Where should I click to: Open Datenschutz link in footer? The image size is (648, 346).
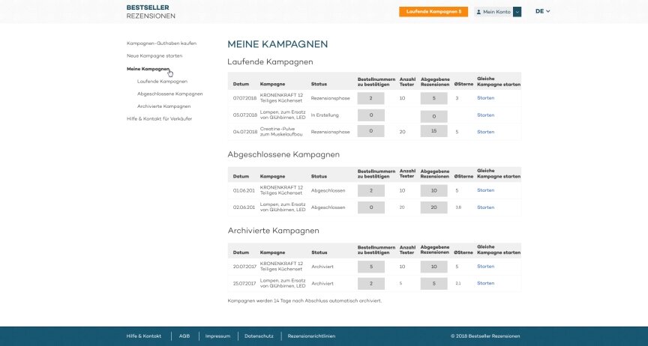[x=259, y=336]
